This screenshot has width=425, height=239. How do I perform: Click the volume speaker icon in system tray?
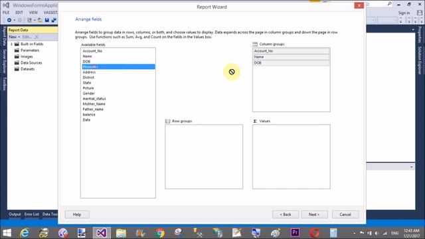pos(377,233)
